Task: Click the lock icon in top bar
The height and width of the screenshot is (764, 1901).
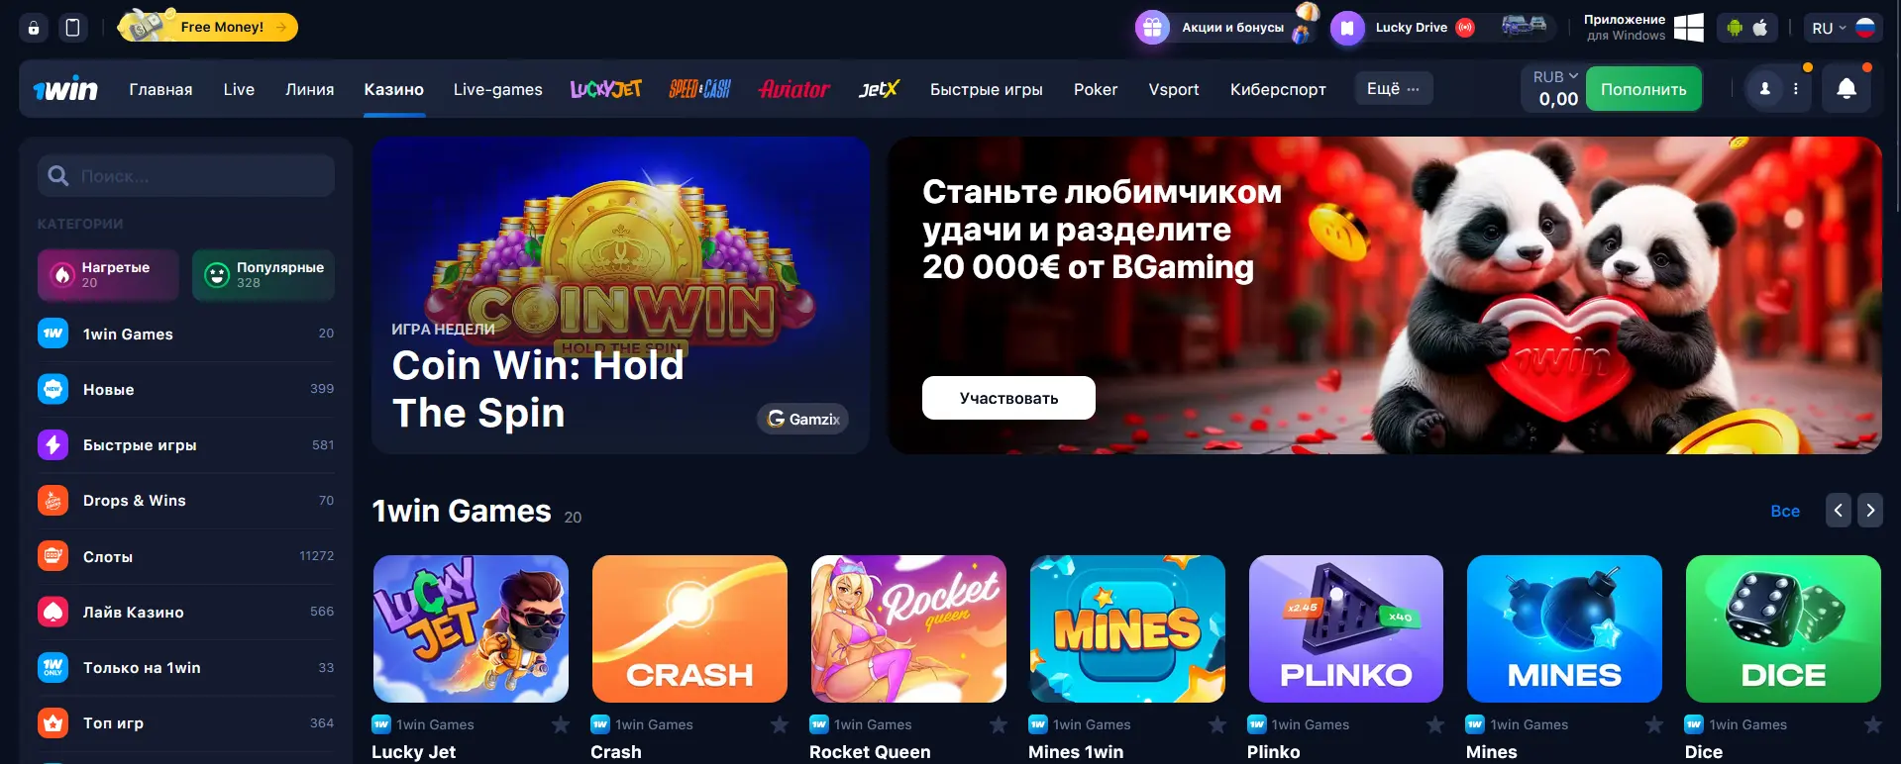Action: tap(34, 28)
